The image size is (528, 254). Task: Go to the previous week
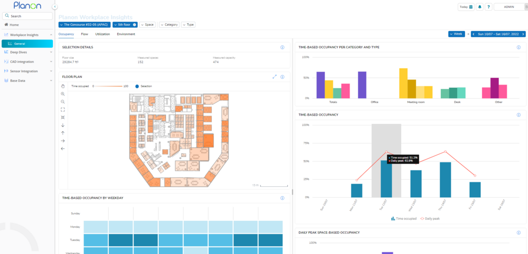pos(473,34)
